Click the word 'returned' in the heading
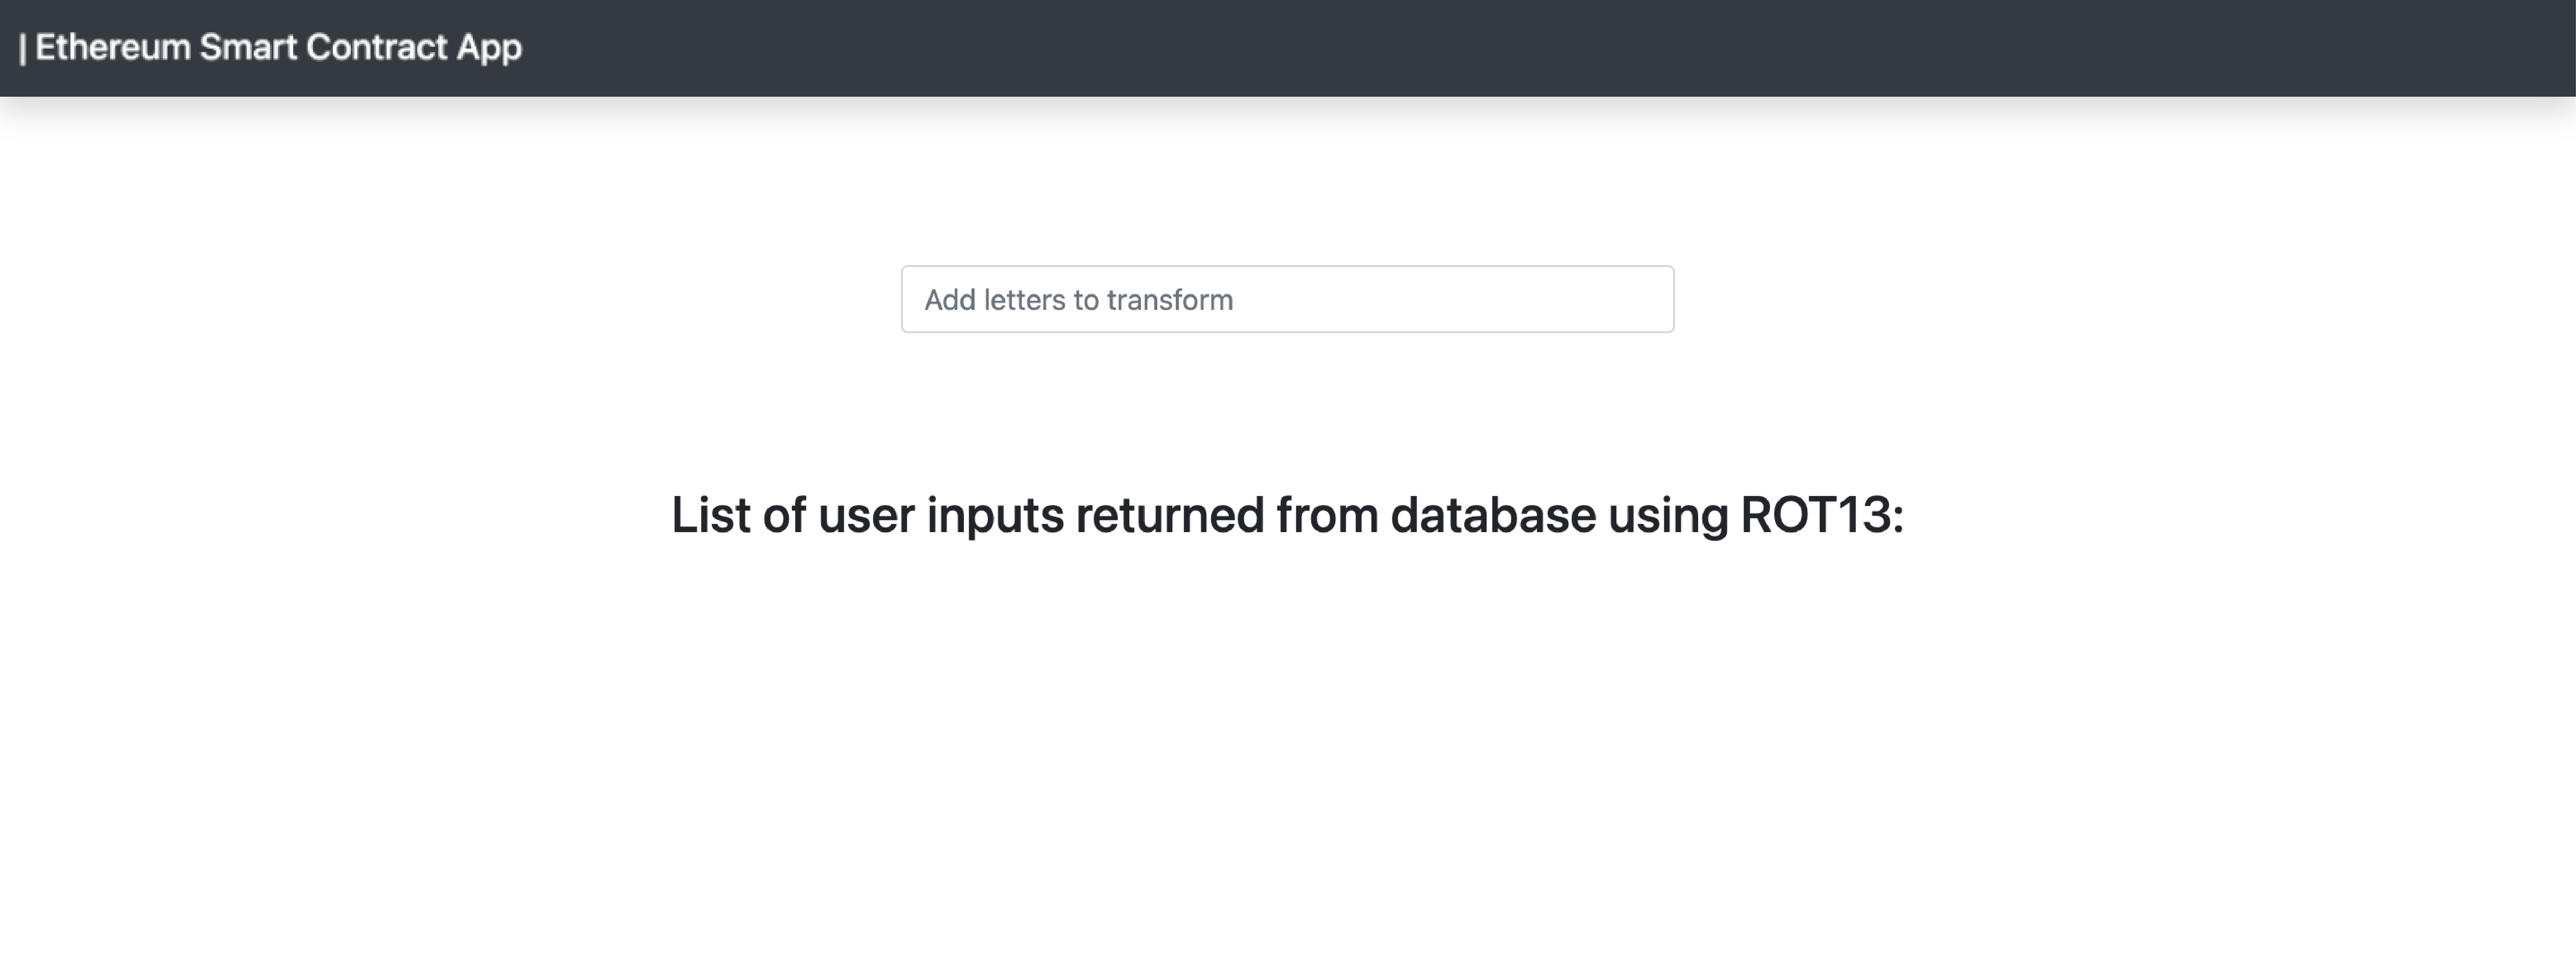 coord(1169,515)
